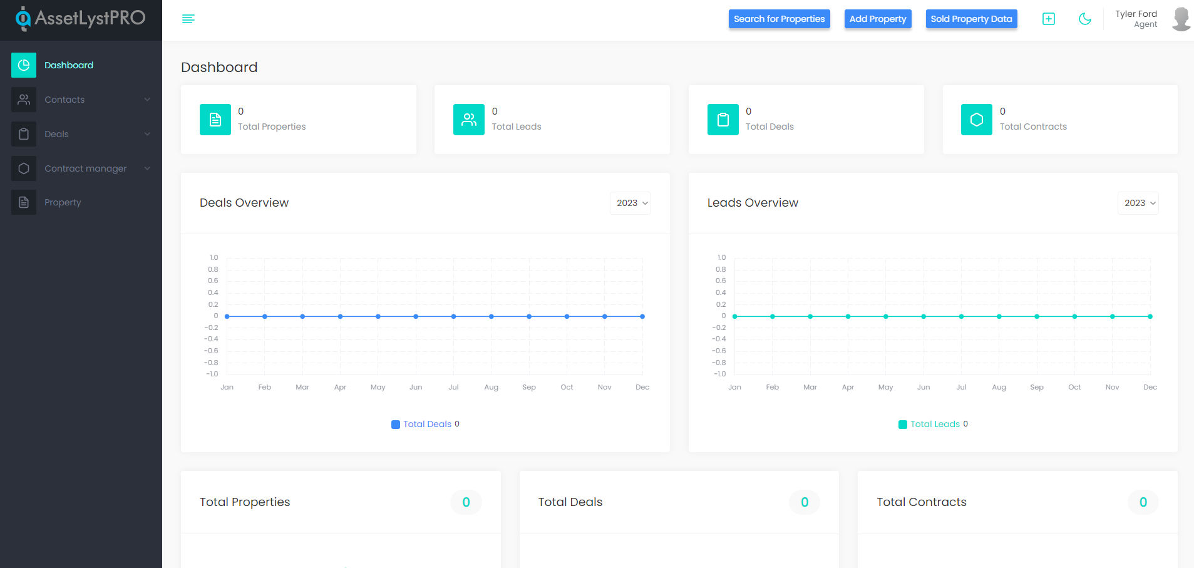Click the Total Contracts hexagon icon
This screenshot has height=568, width=1194.
[x=976, y=120]
